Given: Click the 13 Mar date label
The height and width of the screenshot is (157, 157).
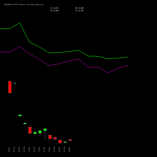Looking at the screenshot, I should click(x=29, y=149).
